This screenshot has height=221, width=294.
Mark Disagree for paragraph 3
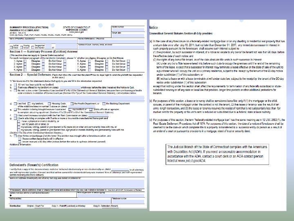[x=43, y=67]
